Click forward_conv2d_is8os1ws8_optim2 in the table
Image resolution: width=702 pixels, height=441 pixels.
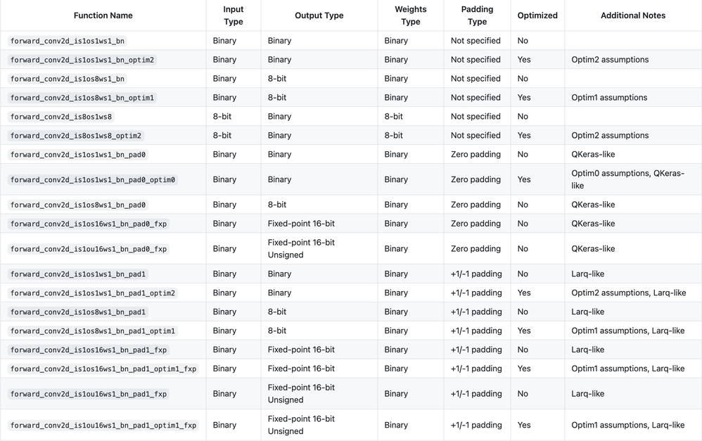[x=76, y=136]
